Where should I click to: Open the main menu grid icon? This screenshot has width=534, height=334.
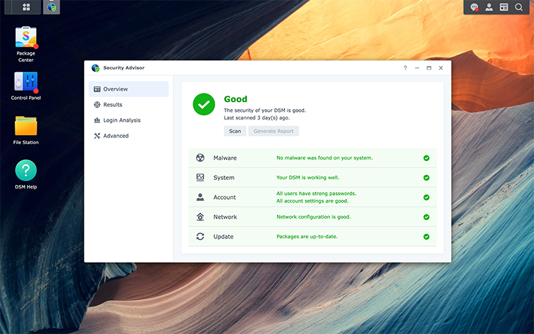pyautogui.click(x=26, y=7)
